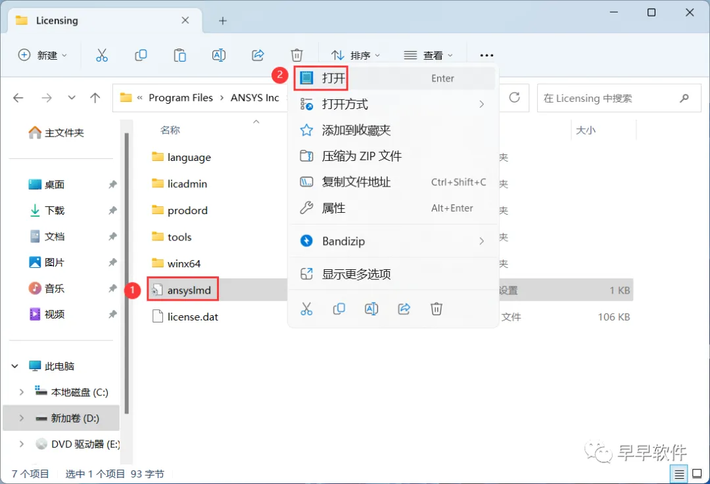Expand 新加卷 (D:) tree node
Screen dimensions: 710x484
pos(21,418)
